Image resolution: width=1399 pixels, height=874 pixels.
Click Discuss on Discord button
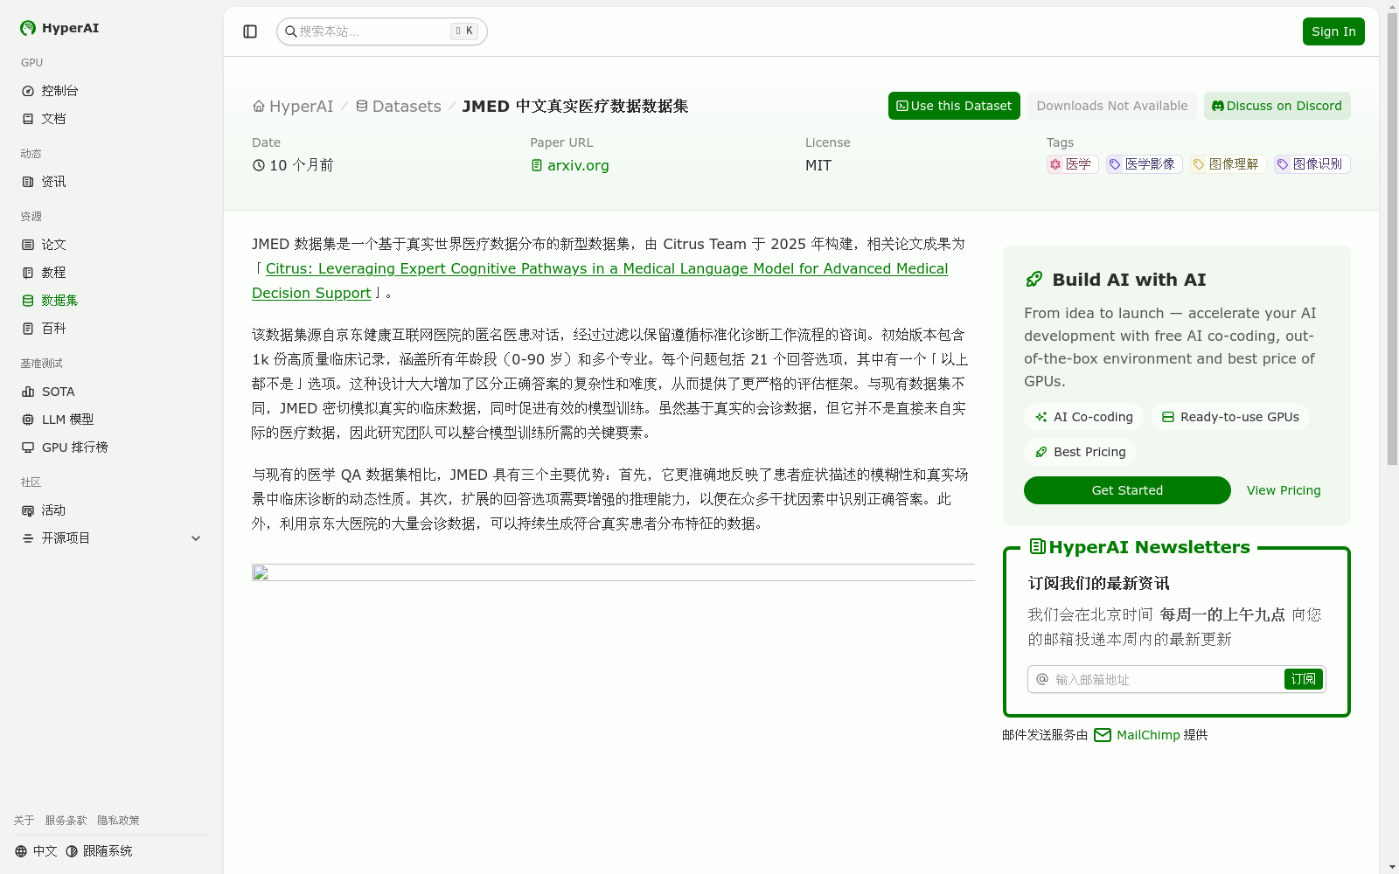(1277, 106)
